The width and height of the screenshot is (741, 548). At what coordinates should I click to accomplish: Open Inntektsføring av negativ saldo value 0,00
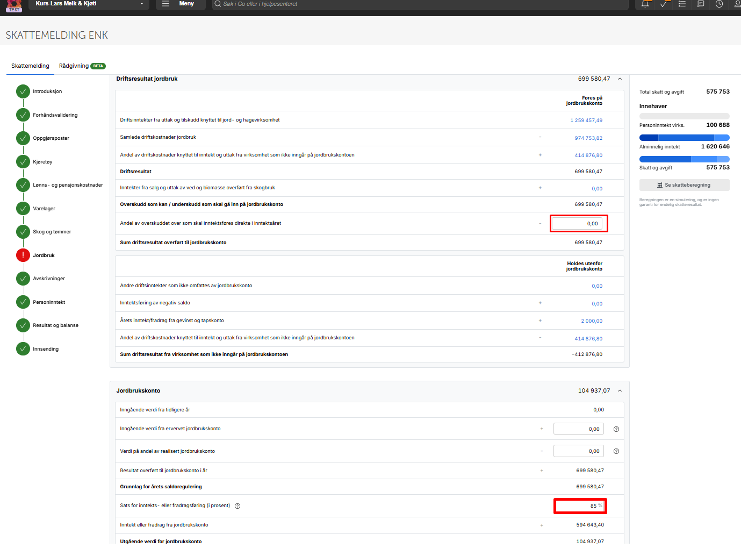point(597,304)
